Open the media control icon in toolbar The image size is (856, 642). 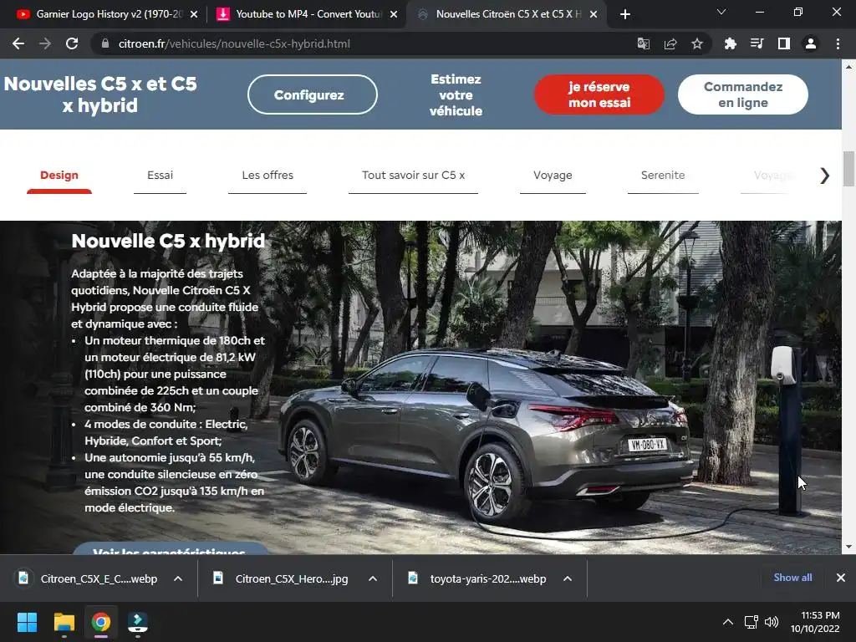point(757,43)
